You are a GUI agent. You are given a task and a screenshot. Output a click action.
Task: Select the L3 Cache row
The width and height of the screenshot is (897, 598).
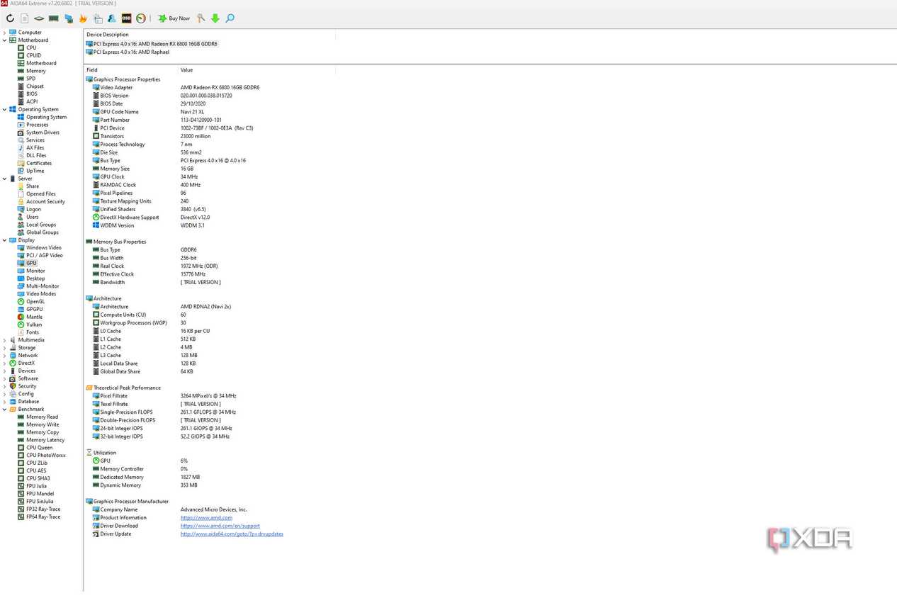click(x=145, y=355)
